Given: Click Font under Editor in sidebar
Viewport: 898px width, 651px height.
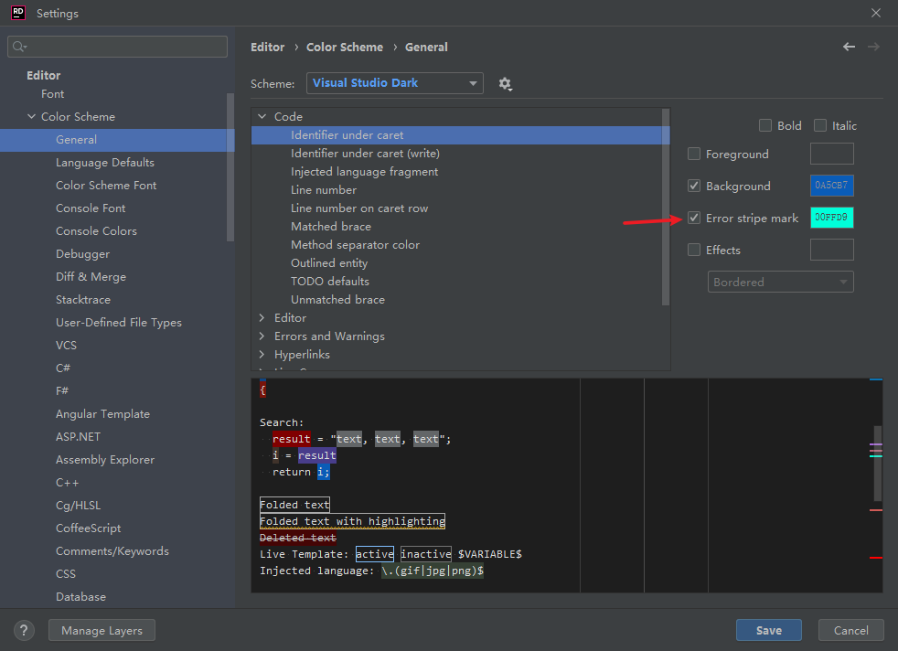Looking at the screenshot, I should 53,94.
